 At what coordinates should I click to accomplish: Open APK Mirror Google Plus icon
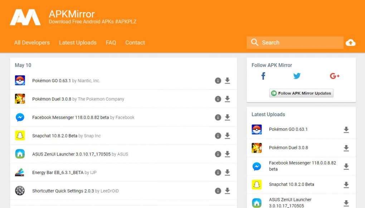[335, 76]
